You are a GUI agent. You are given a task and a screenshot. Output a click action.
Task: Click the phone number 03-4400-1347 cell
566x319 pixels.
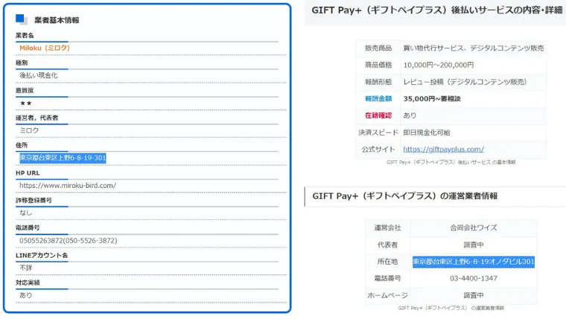click(x=472, y=278)
